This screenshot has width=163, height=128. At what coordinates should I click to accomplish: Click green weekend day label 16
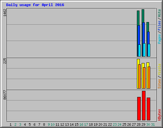pos(81,124)
